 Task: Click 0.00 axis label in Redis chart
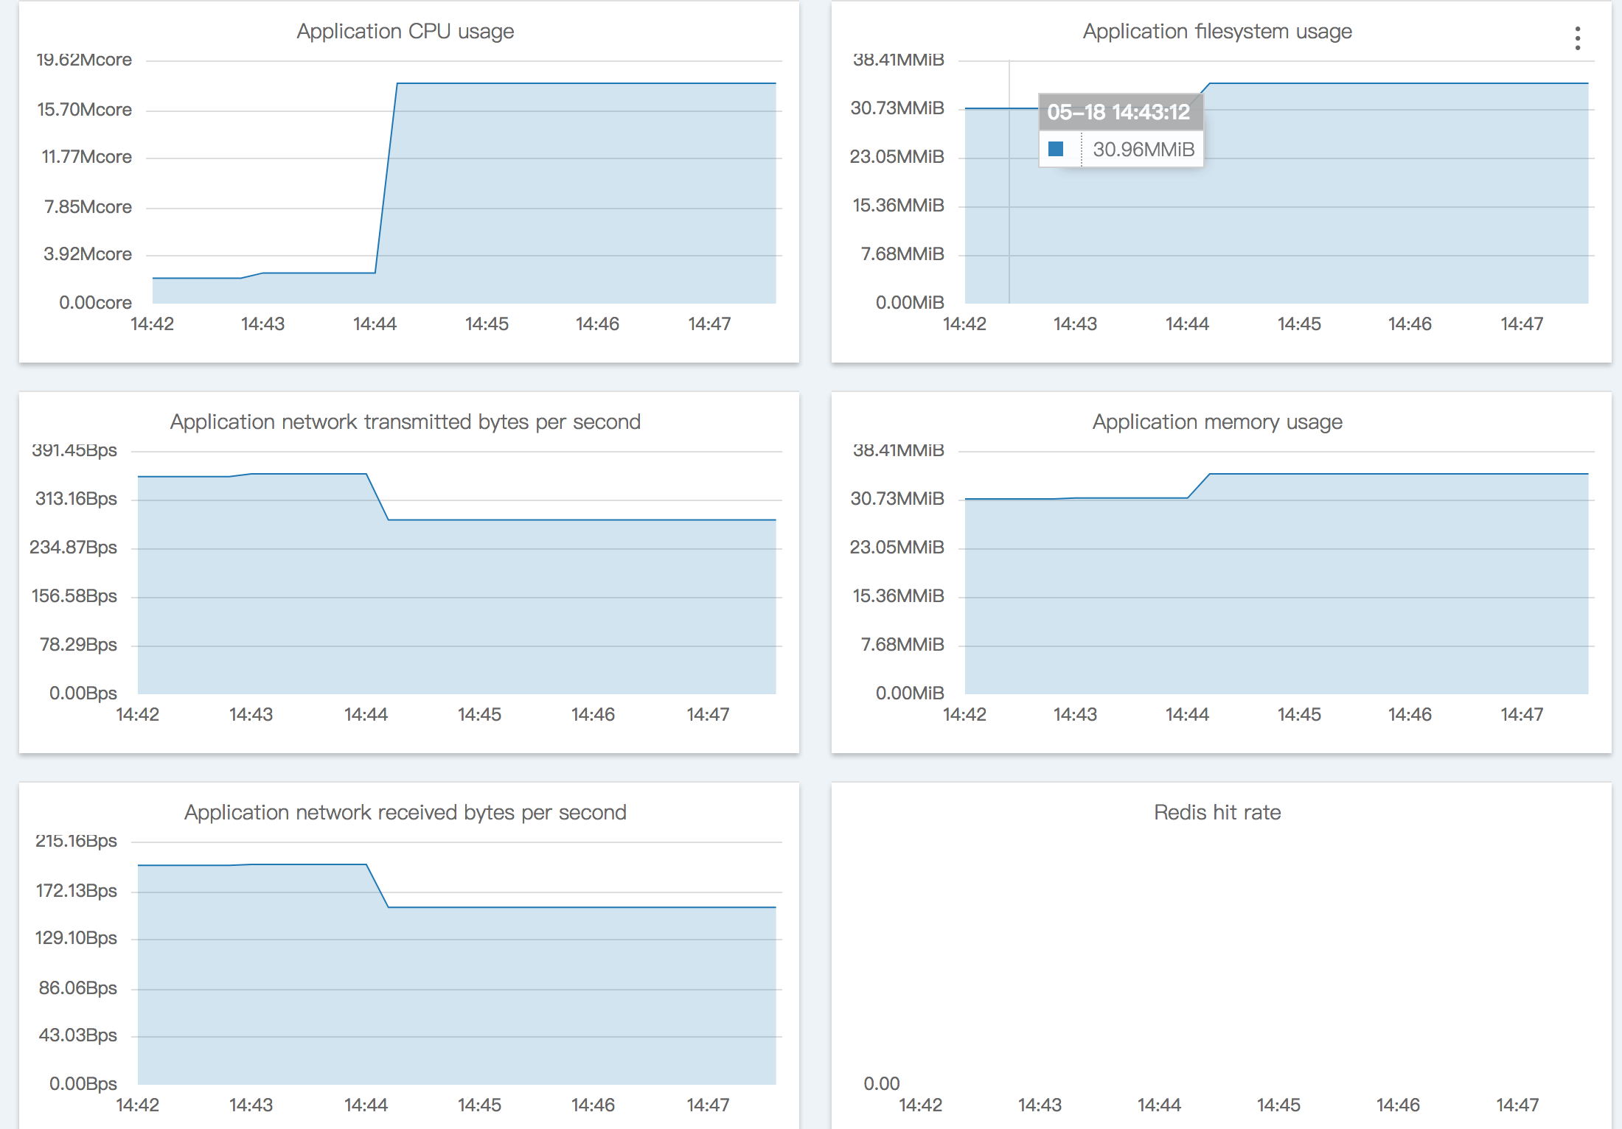click(882, 1084)
